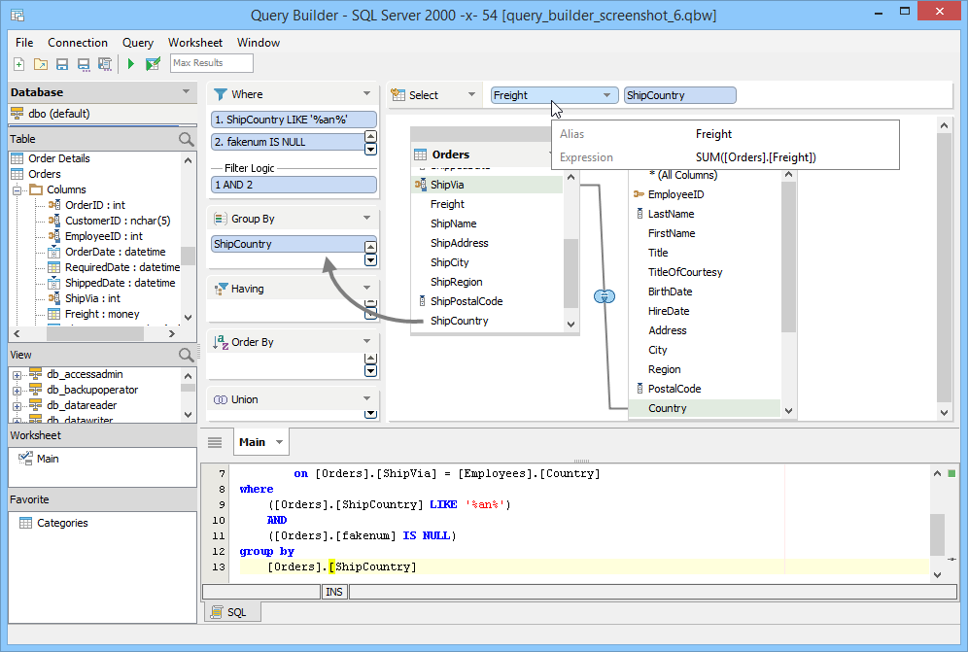The height and width of the screenshot is (652, 968).
Task: Open the Where panel dropdown arrow
Action: [x=366, y=94]
